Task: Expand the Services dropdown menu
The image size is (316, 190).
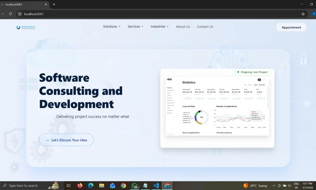Action: (x=135, y=27)
